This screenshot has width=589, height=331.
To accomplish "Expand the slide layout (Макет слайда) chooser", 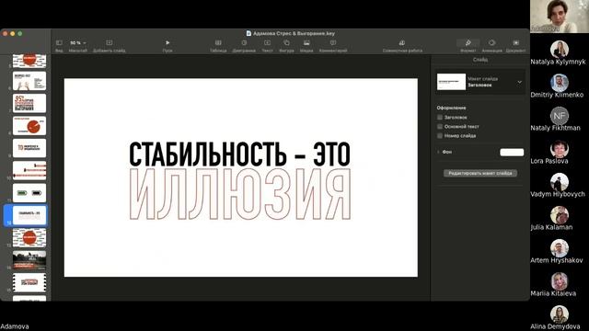I will (x=519, y=82).
